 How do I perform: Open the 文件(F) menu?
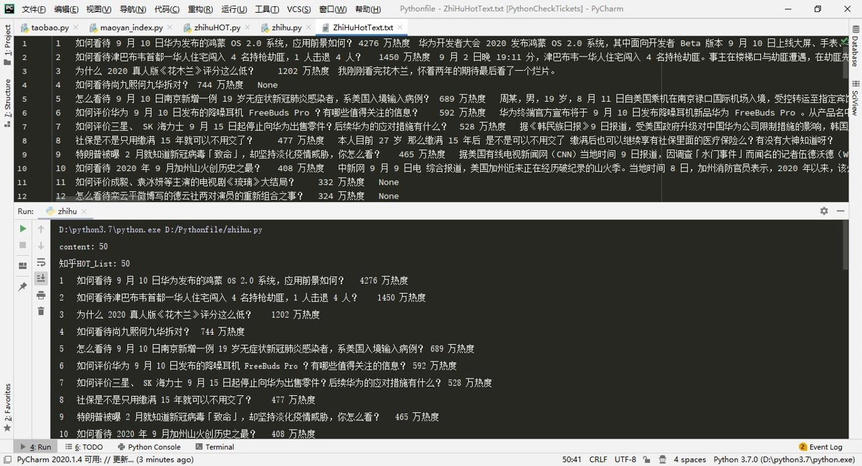coord(34,9)
